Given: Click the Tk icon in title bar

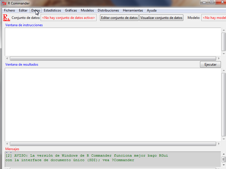Looking at the screenshot, I should (4, 3).
